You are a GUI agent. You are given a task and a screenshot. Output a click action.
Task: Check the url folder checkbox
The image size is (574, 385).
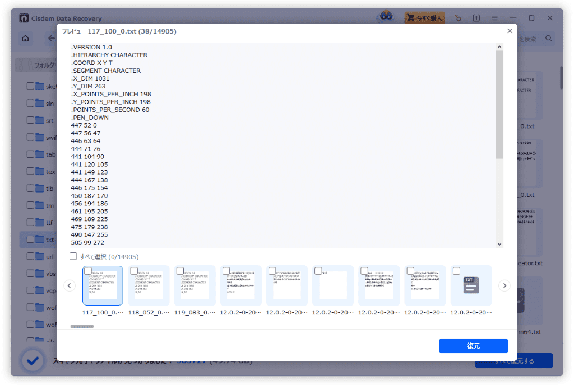click(x=30, y=256)
